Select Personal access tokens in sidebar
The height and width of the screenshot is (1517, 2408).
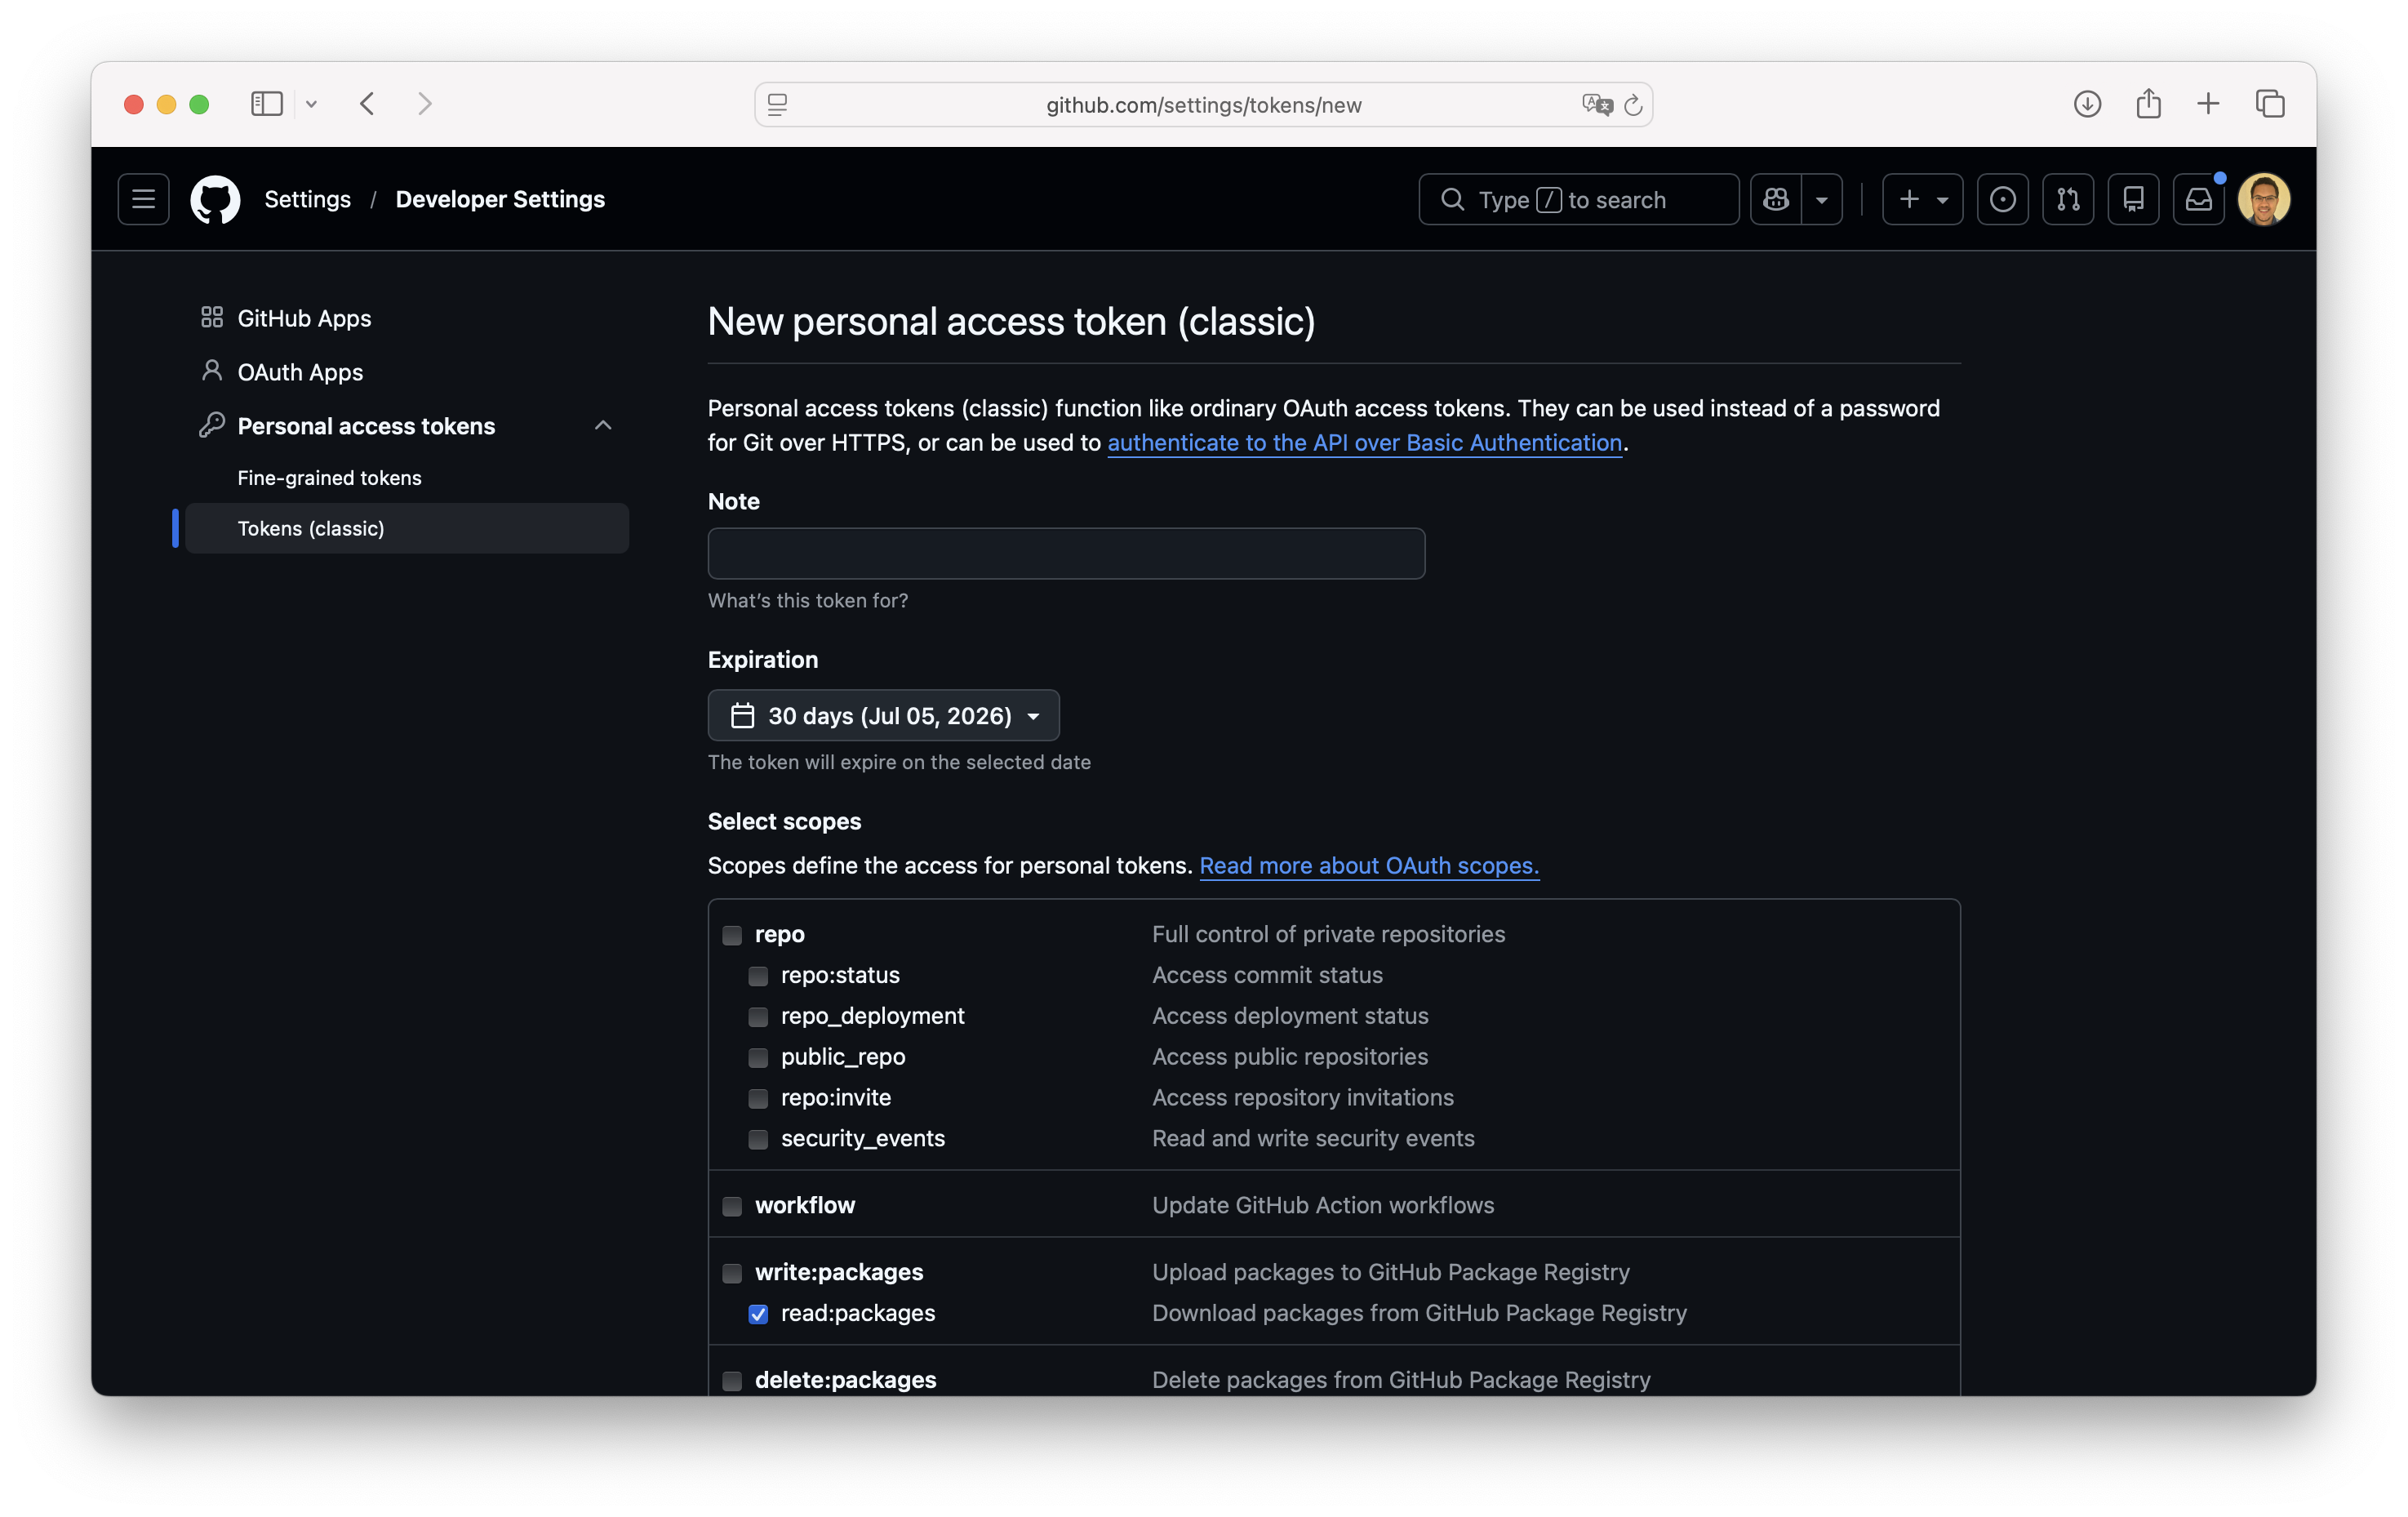[x=366, y=426]
